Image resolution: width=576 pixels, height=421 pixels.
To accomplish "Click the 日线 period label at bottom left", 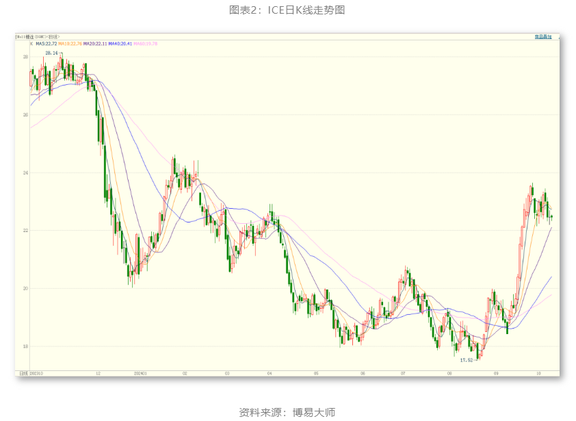I will [x=23, y=374].
